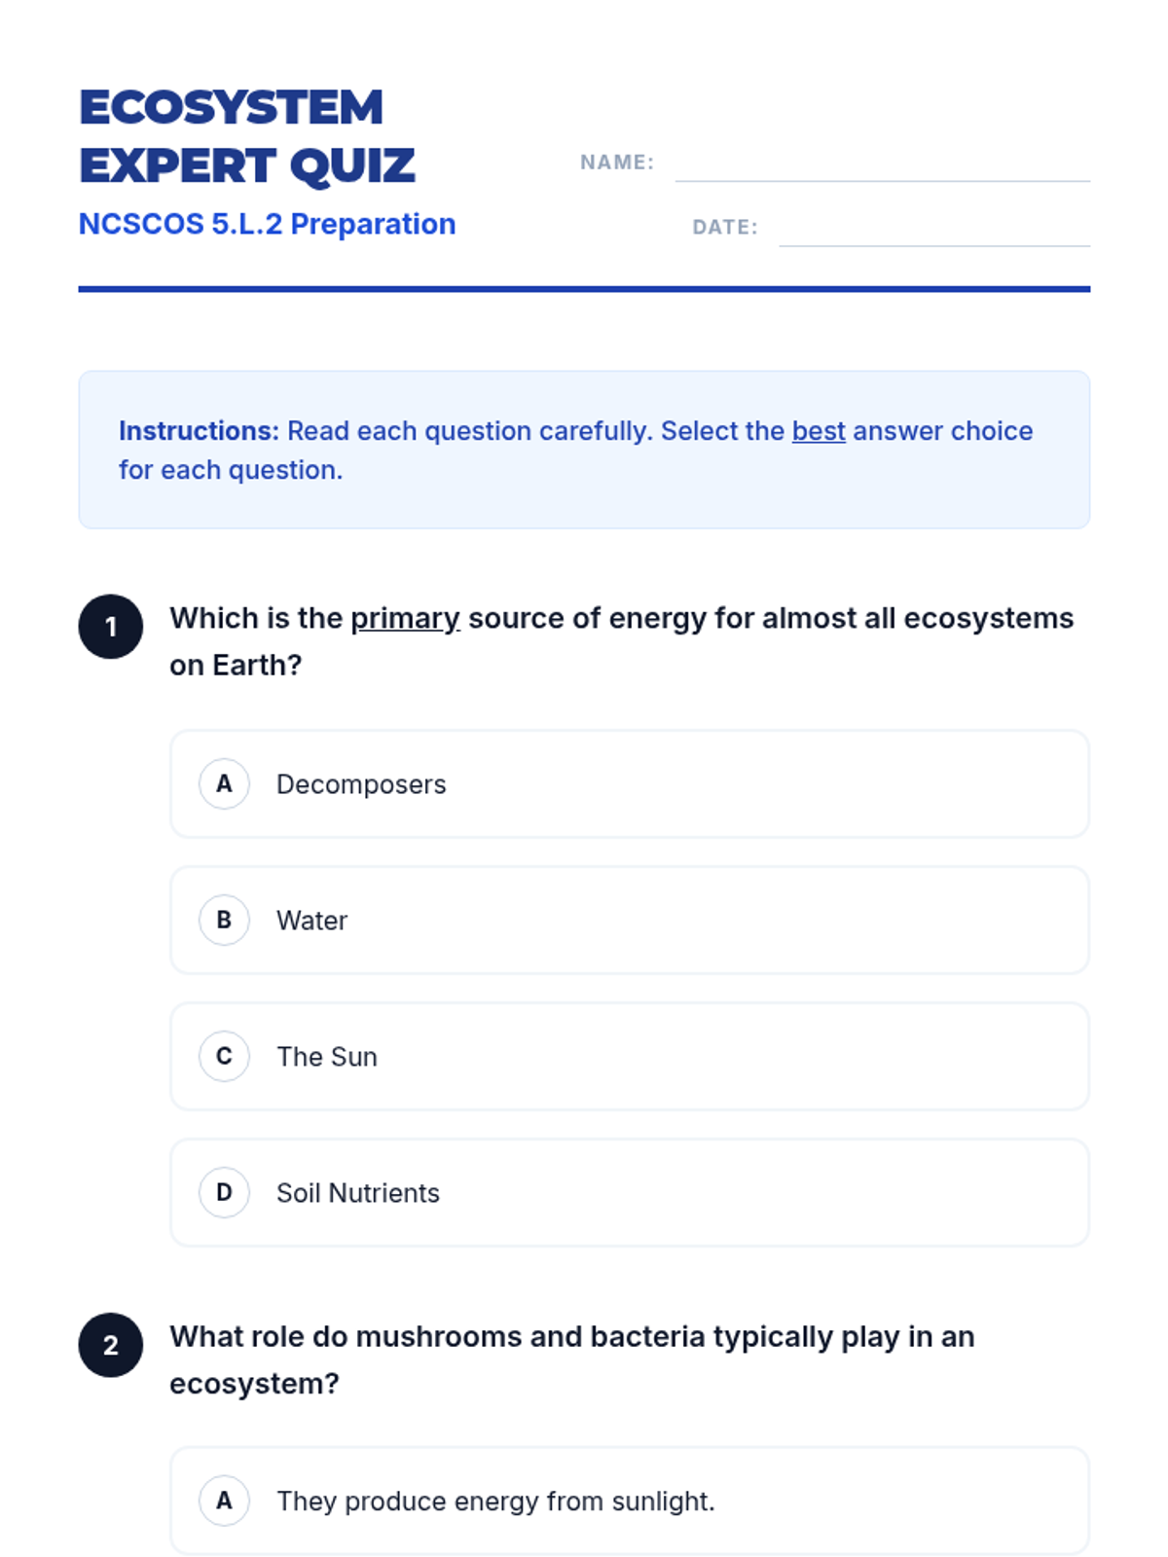
Task: Click the question 1 number badge
Action: click(111, 627)
